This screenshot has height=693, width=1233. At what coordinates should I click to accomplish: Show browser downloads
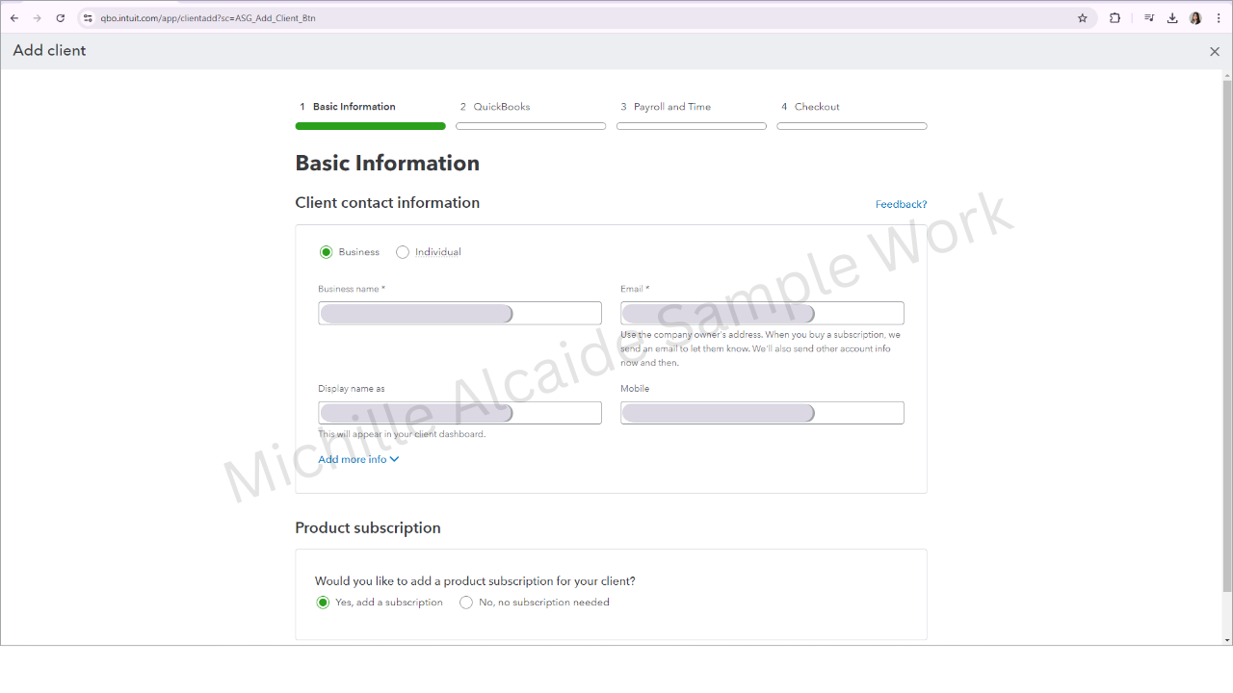(1172, 18)
